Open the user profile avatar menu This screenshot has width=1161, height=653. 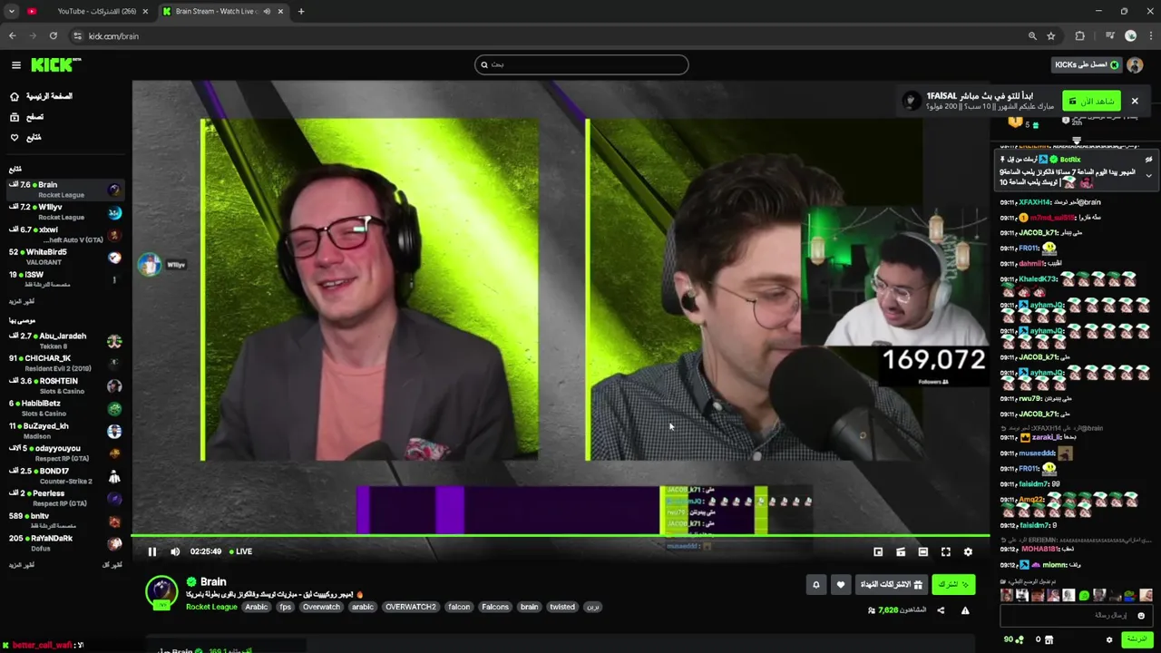pos(1134,64)
